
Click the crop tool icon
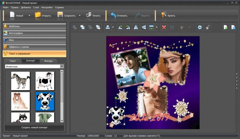[x=172, y=27]
